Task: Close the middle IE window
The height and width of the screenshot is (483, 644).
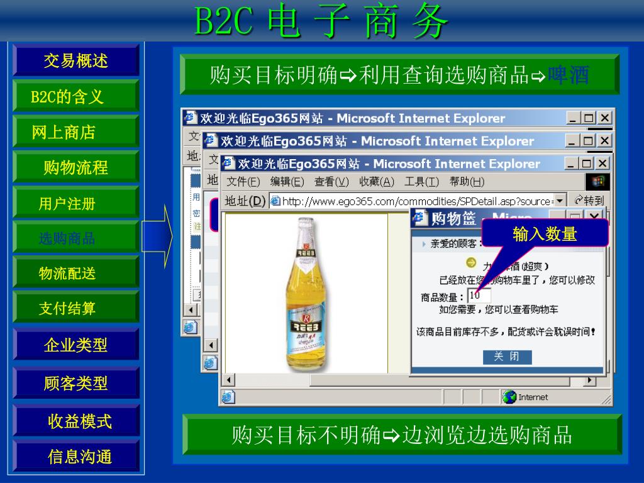Action: 604,141
